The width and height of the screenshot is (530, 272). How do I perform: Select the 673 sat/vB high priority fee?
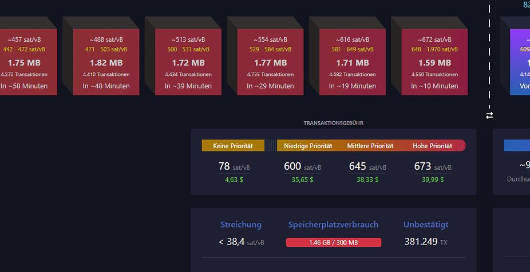coord(432,167)
